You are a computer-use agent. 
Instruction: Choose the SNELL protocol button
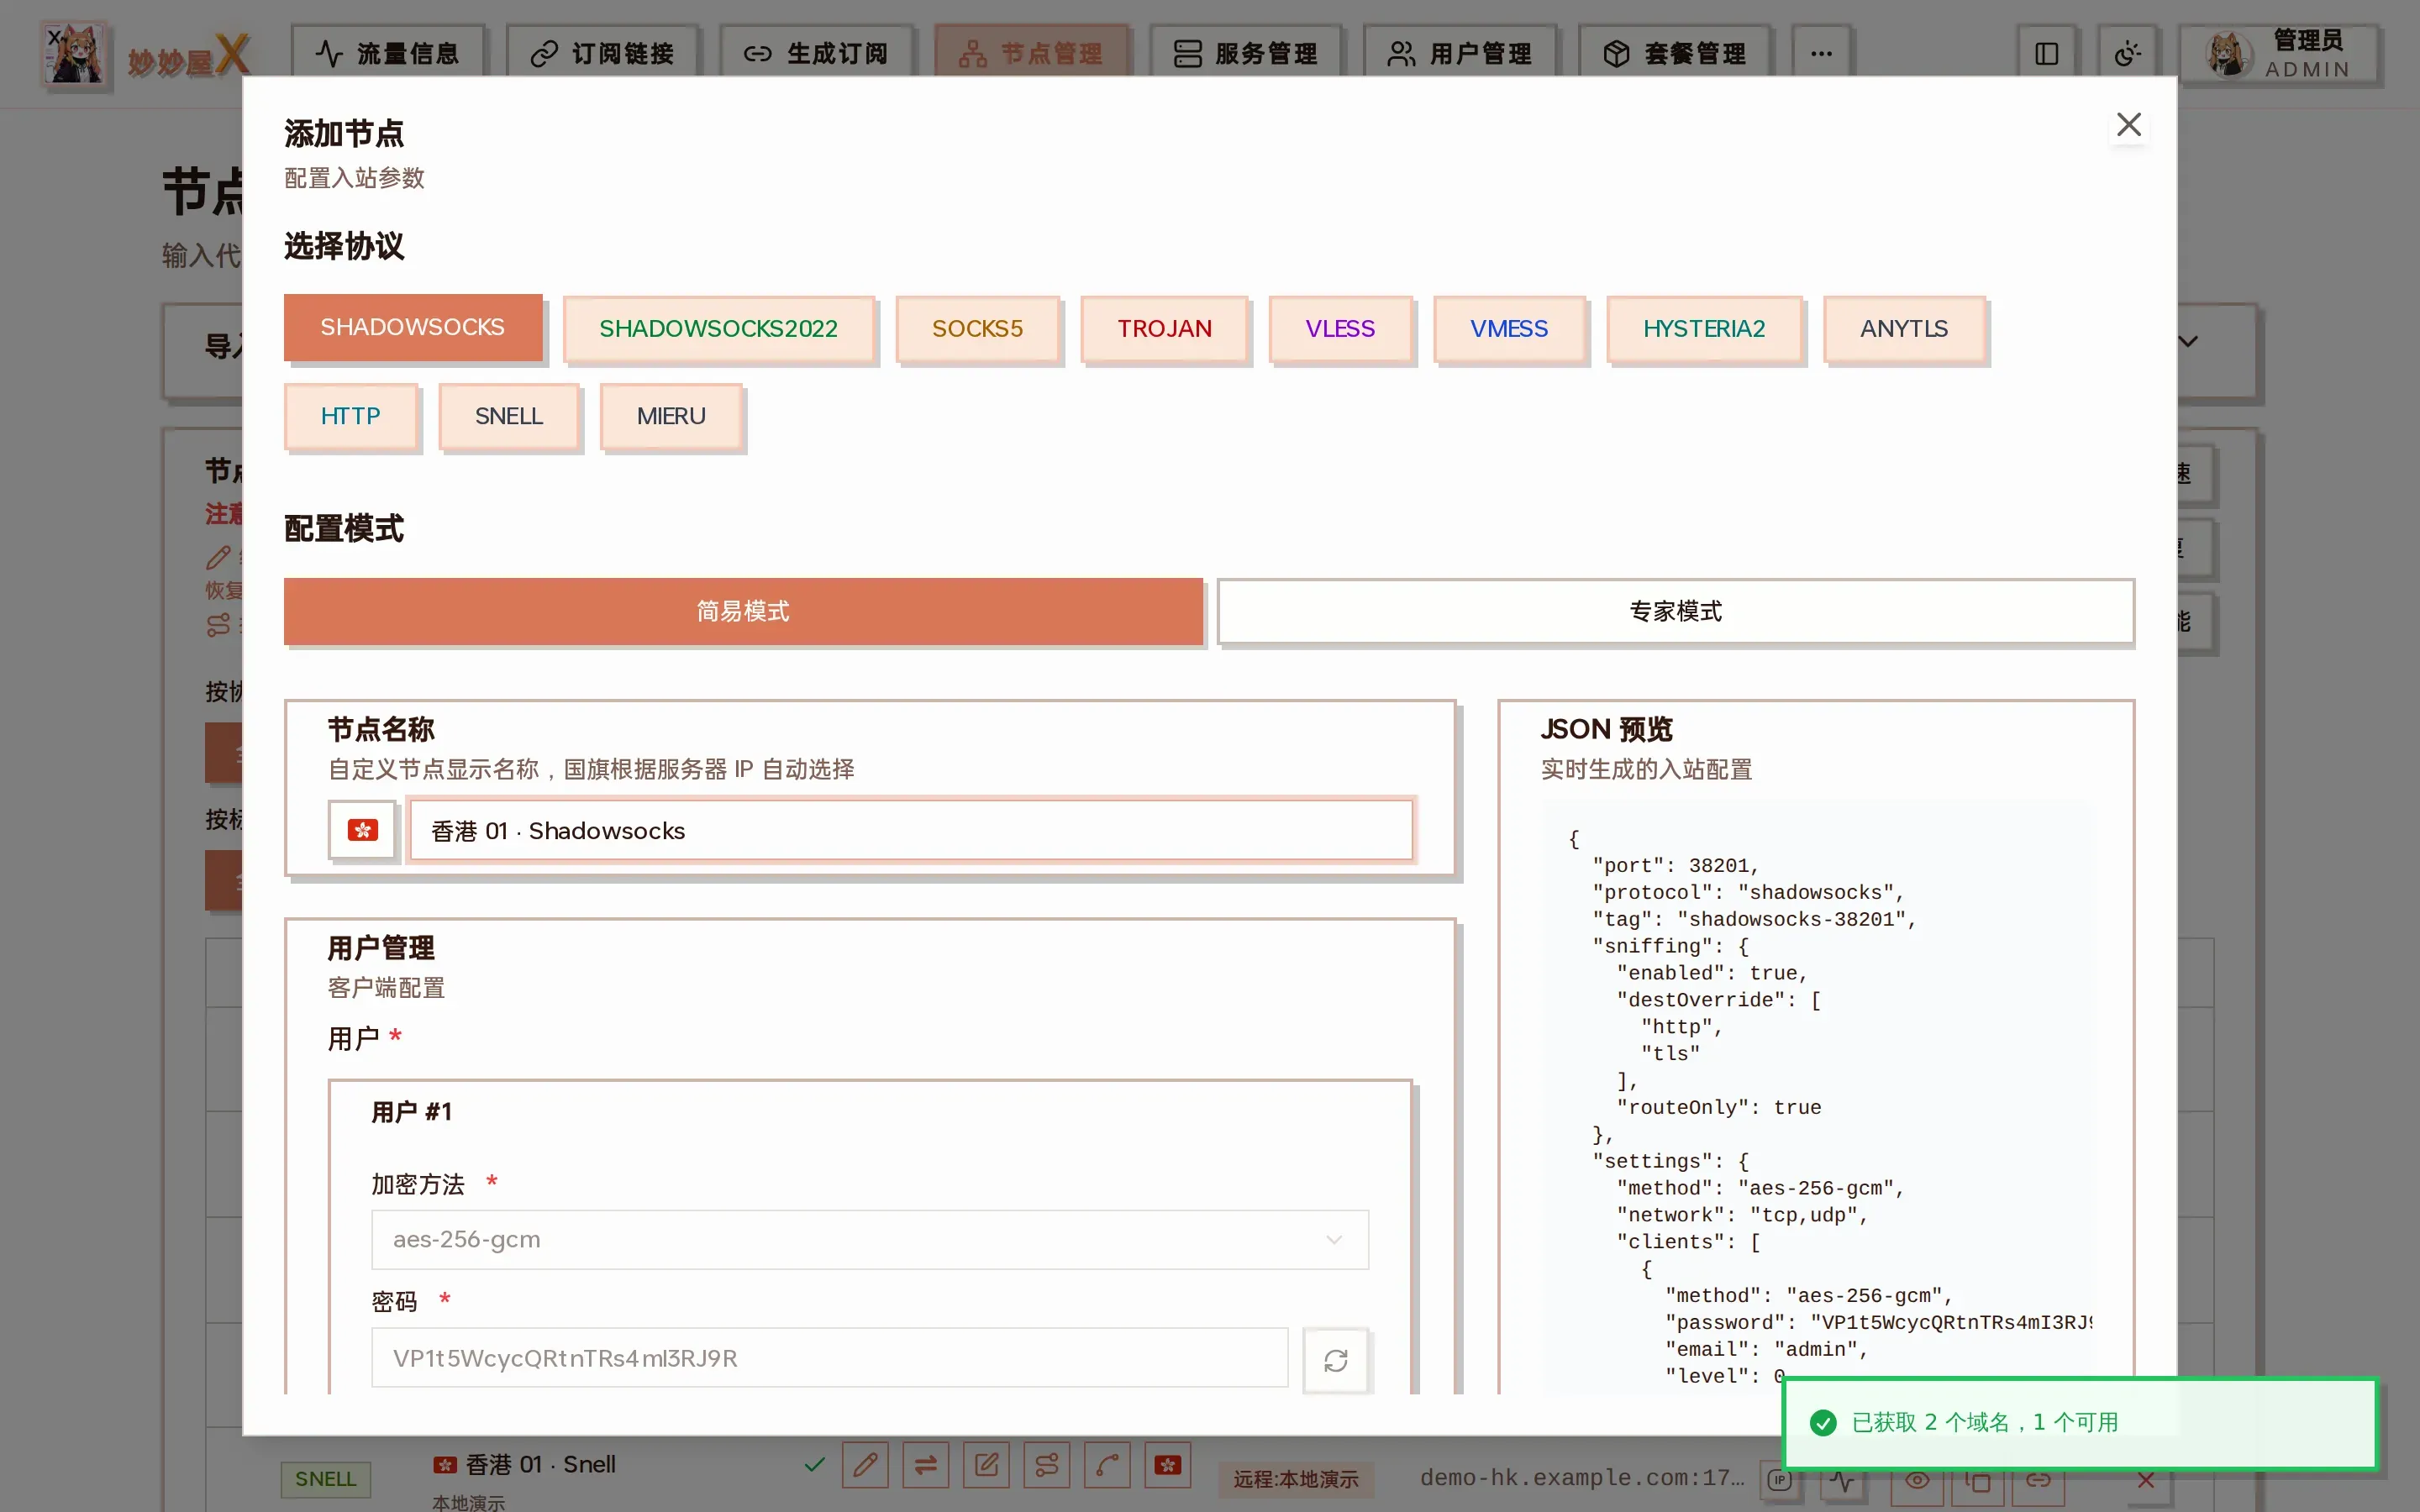509,416
